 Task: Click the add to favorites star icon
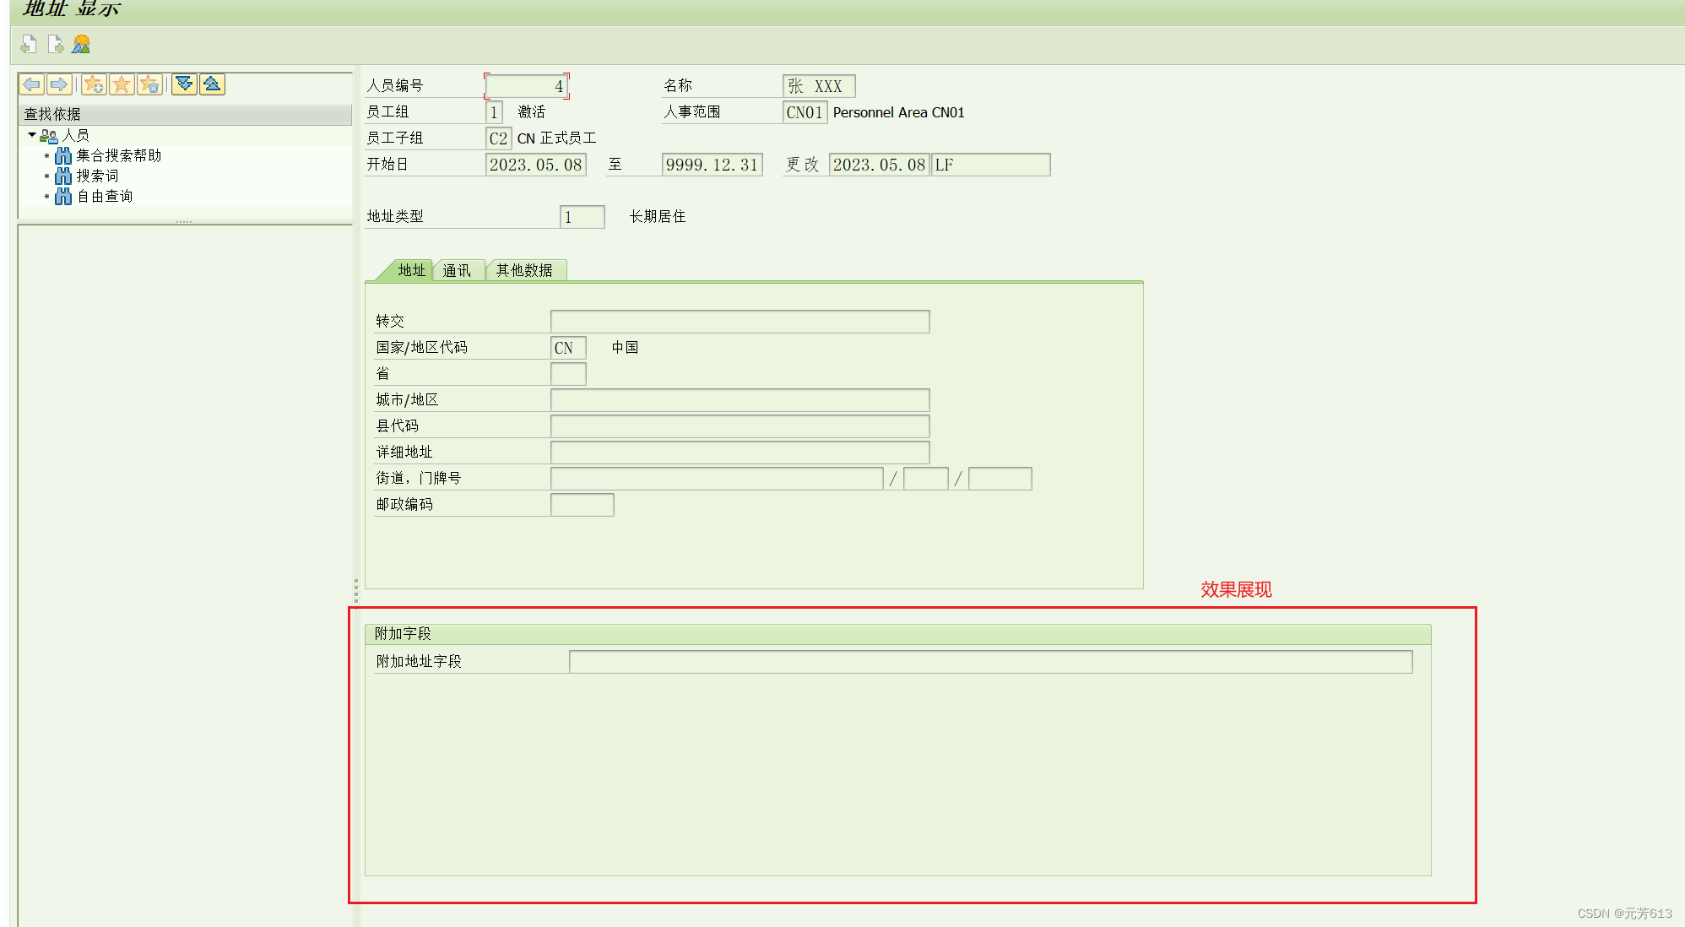coord(94,84)
